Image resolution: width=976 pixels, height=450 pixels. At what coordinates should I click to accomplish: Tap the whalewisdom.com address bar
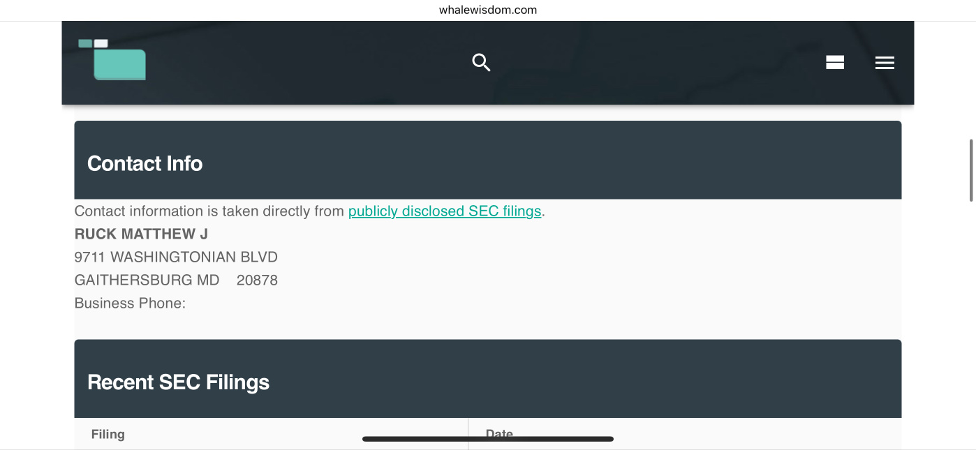pyautogui.click(x=488, y=10)
